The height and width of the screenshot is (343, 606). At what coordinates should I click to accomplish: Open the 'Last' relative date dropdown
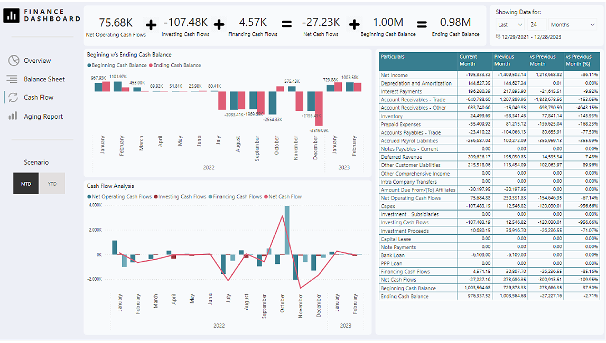tap(510, 24)
